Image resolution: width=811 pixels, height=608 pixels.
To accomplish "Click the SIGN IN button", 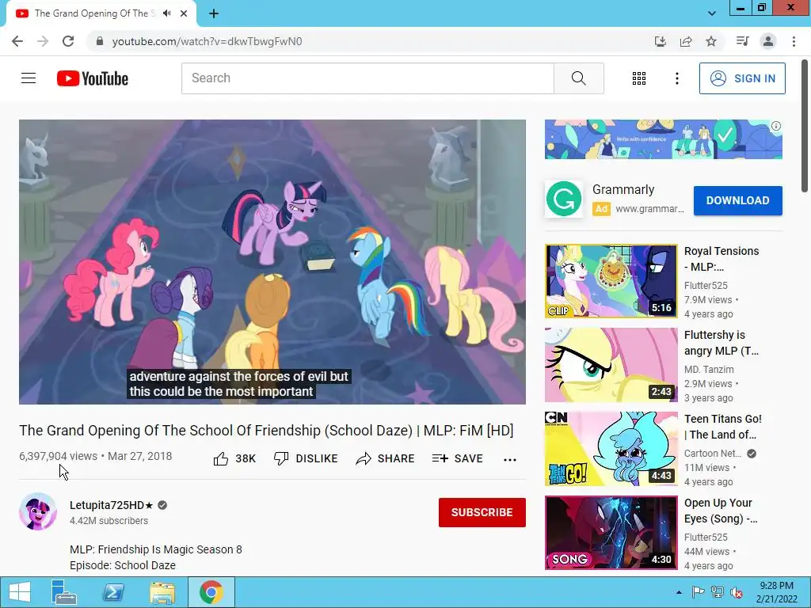I will [742, 78].
